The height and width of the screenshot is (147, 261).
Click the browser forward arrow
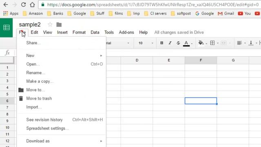tap(15, 4)
